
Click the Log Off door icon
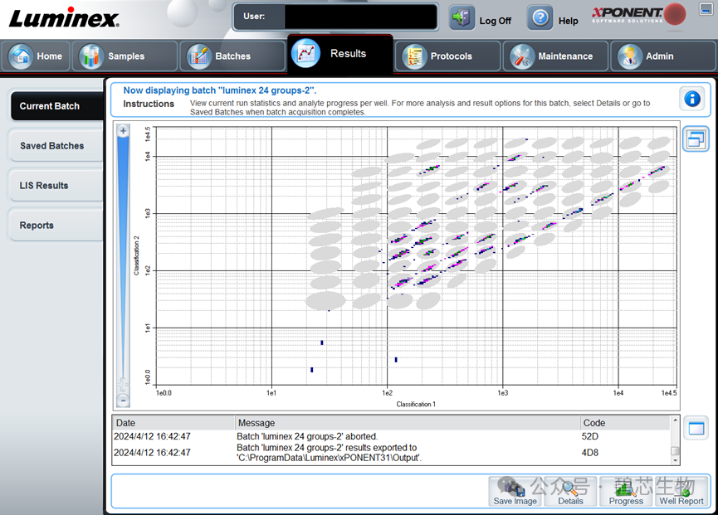click(462, 18)
